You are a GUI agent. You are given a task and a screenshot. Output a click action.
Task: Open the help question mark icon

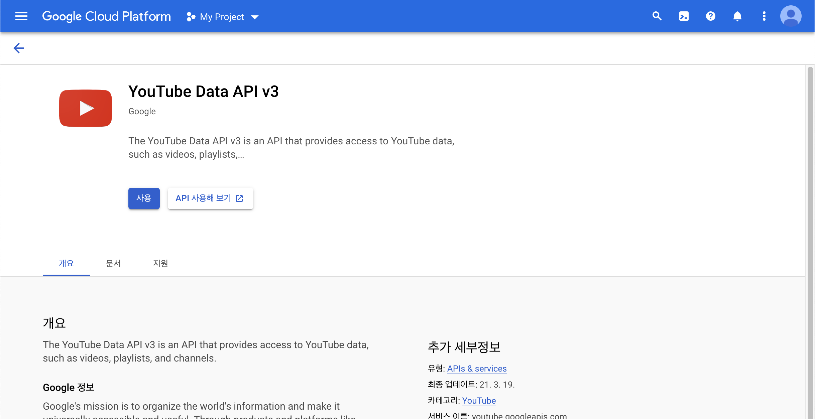[x=710, y=16]
